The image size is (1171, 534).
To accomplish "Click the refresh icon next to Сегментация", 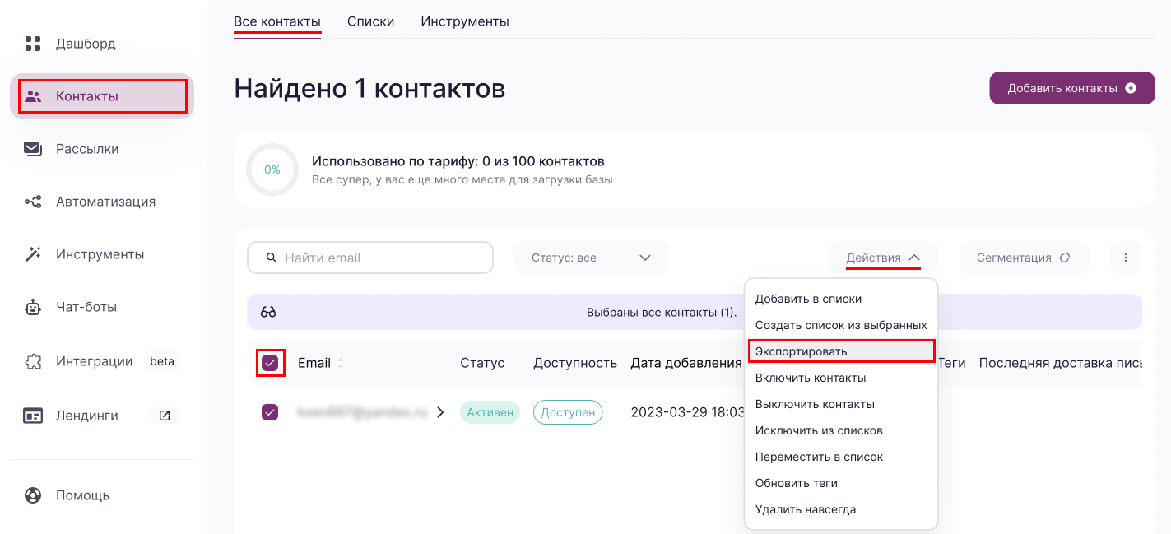I will [x=1065, y=258].
